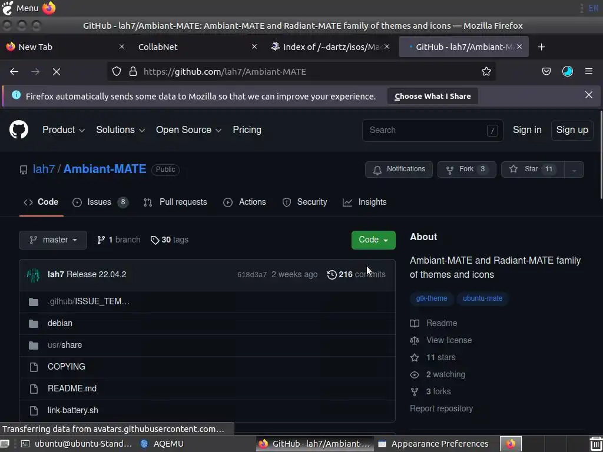Open the lah7 owner link
This screenshot has width=603, height=452.
tap(44, 169)
